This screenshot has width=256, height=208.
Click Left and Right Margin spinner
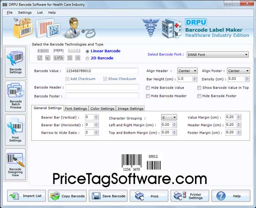(175, 125)
